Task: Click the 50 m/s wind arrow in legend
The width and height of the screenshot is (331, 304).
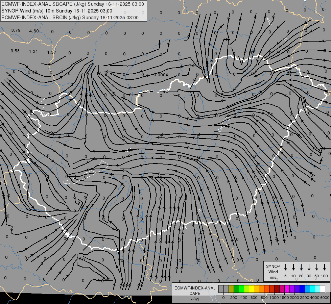Action: 317,267
